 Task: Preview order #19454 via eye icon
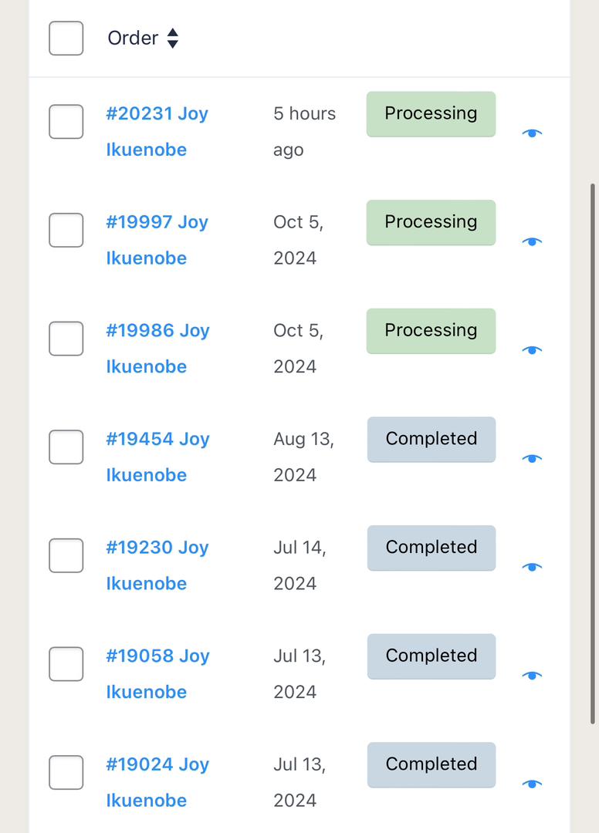point(532,459)
